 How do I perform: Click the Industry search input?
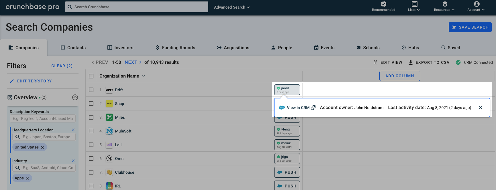44,168
